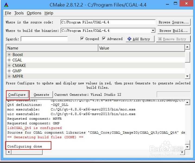Expand the GMP group

pyautogui.click(x=9, y=71)
